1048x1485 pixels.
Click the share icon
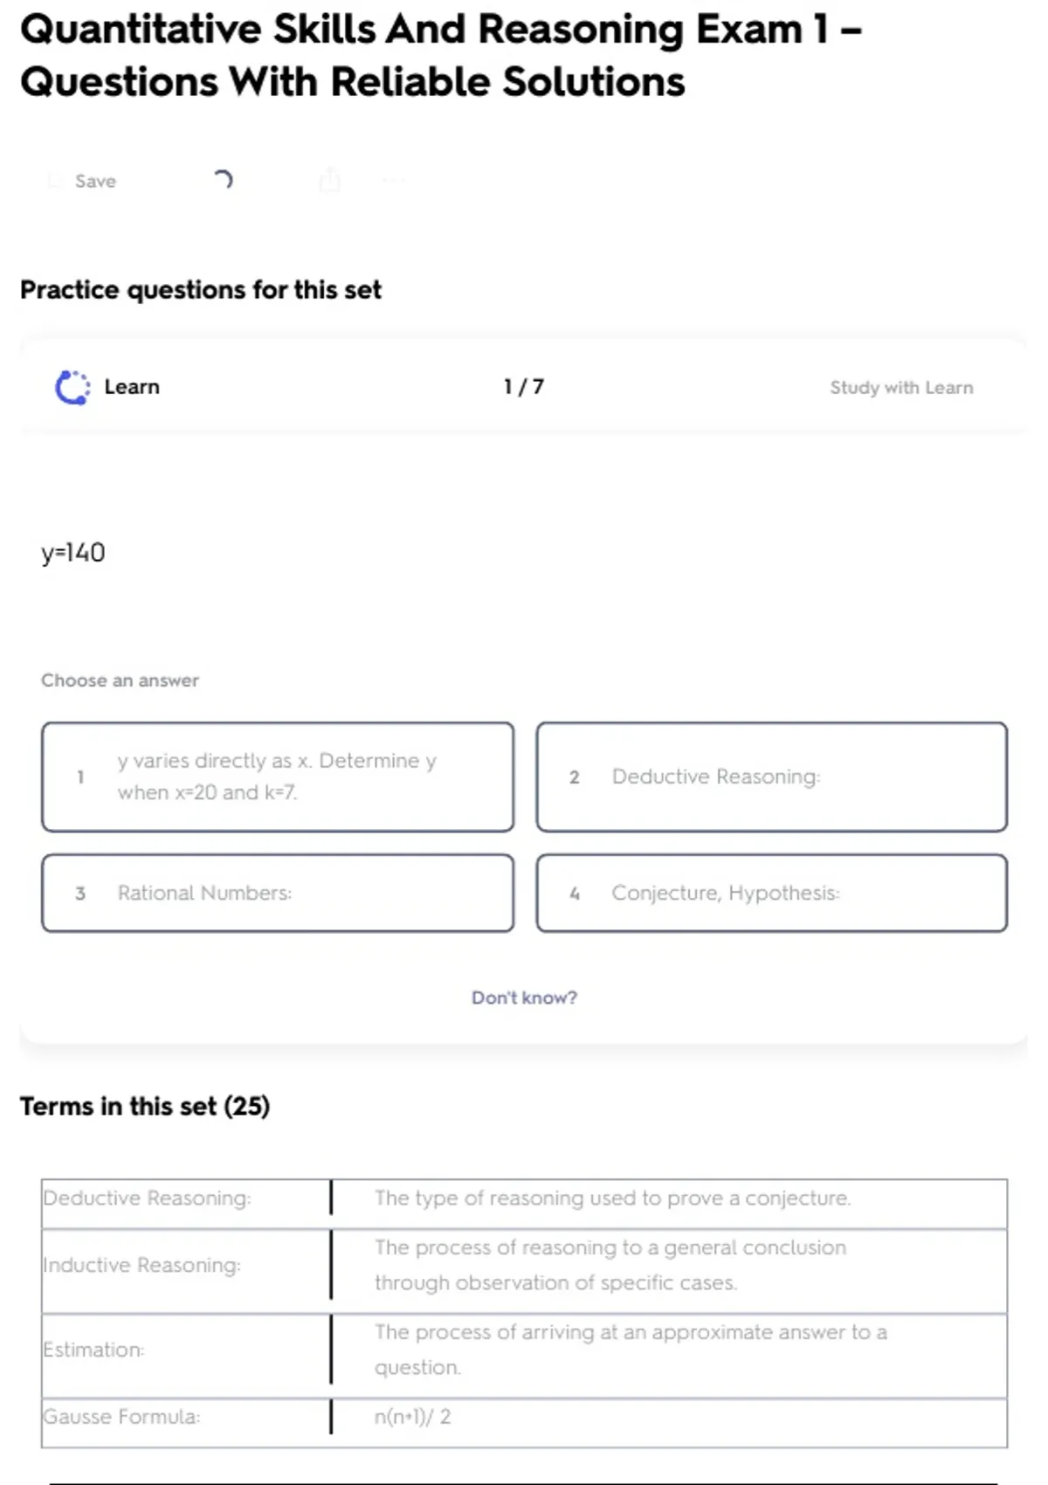(329, 180)
